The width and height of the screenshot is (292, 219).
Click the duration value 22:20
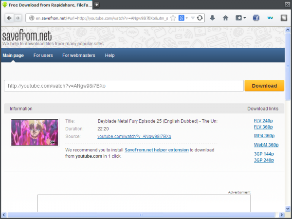click(103, 129)
